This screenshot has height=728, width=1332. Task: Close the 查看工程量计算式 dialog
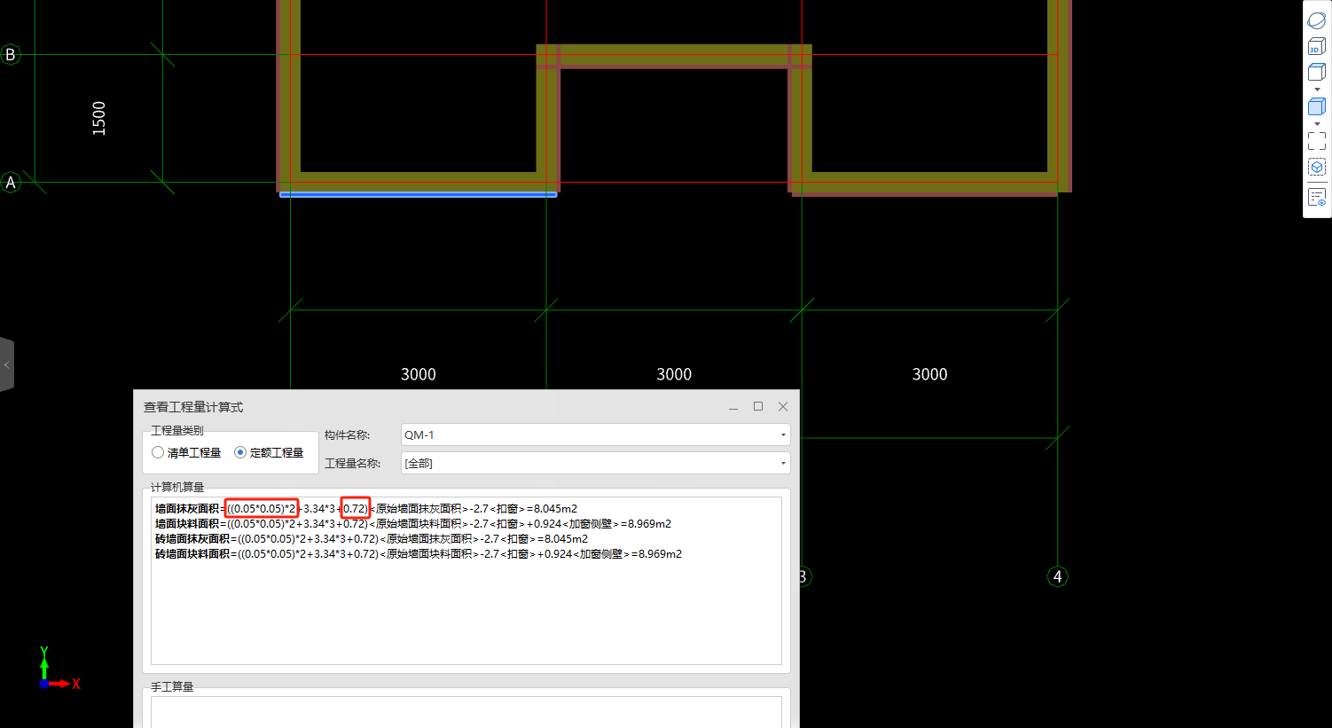tap(783, 406)
